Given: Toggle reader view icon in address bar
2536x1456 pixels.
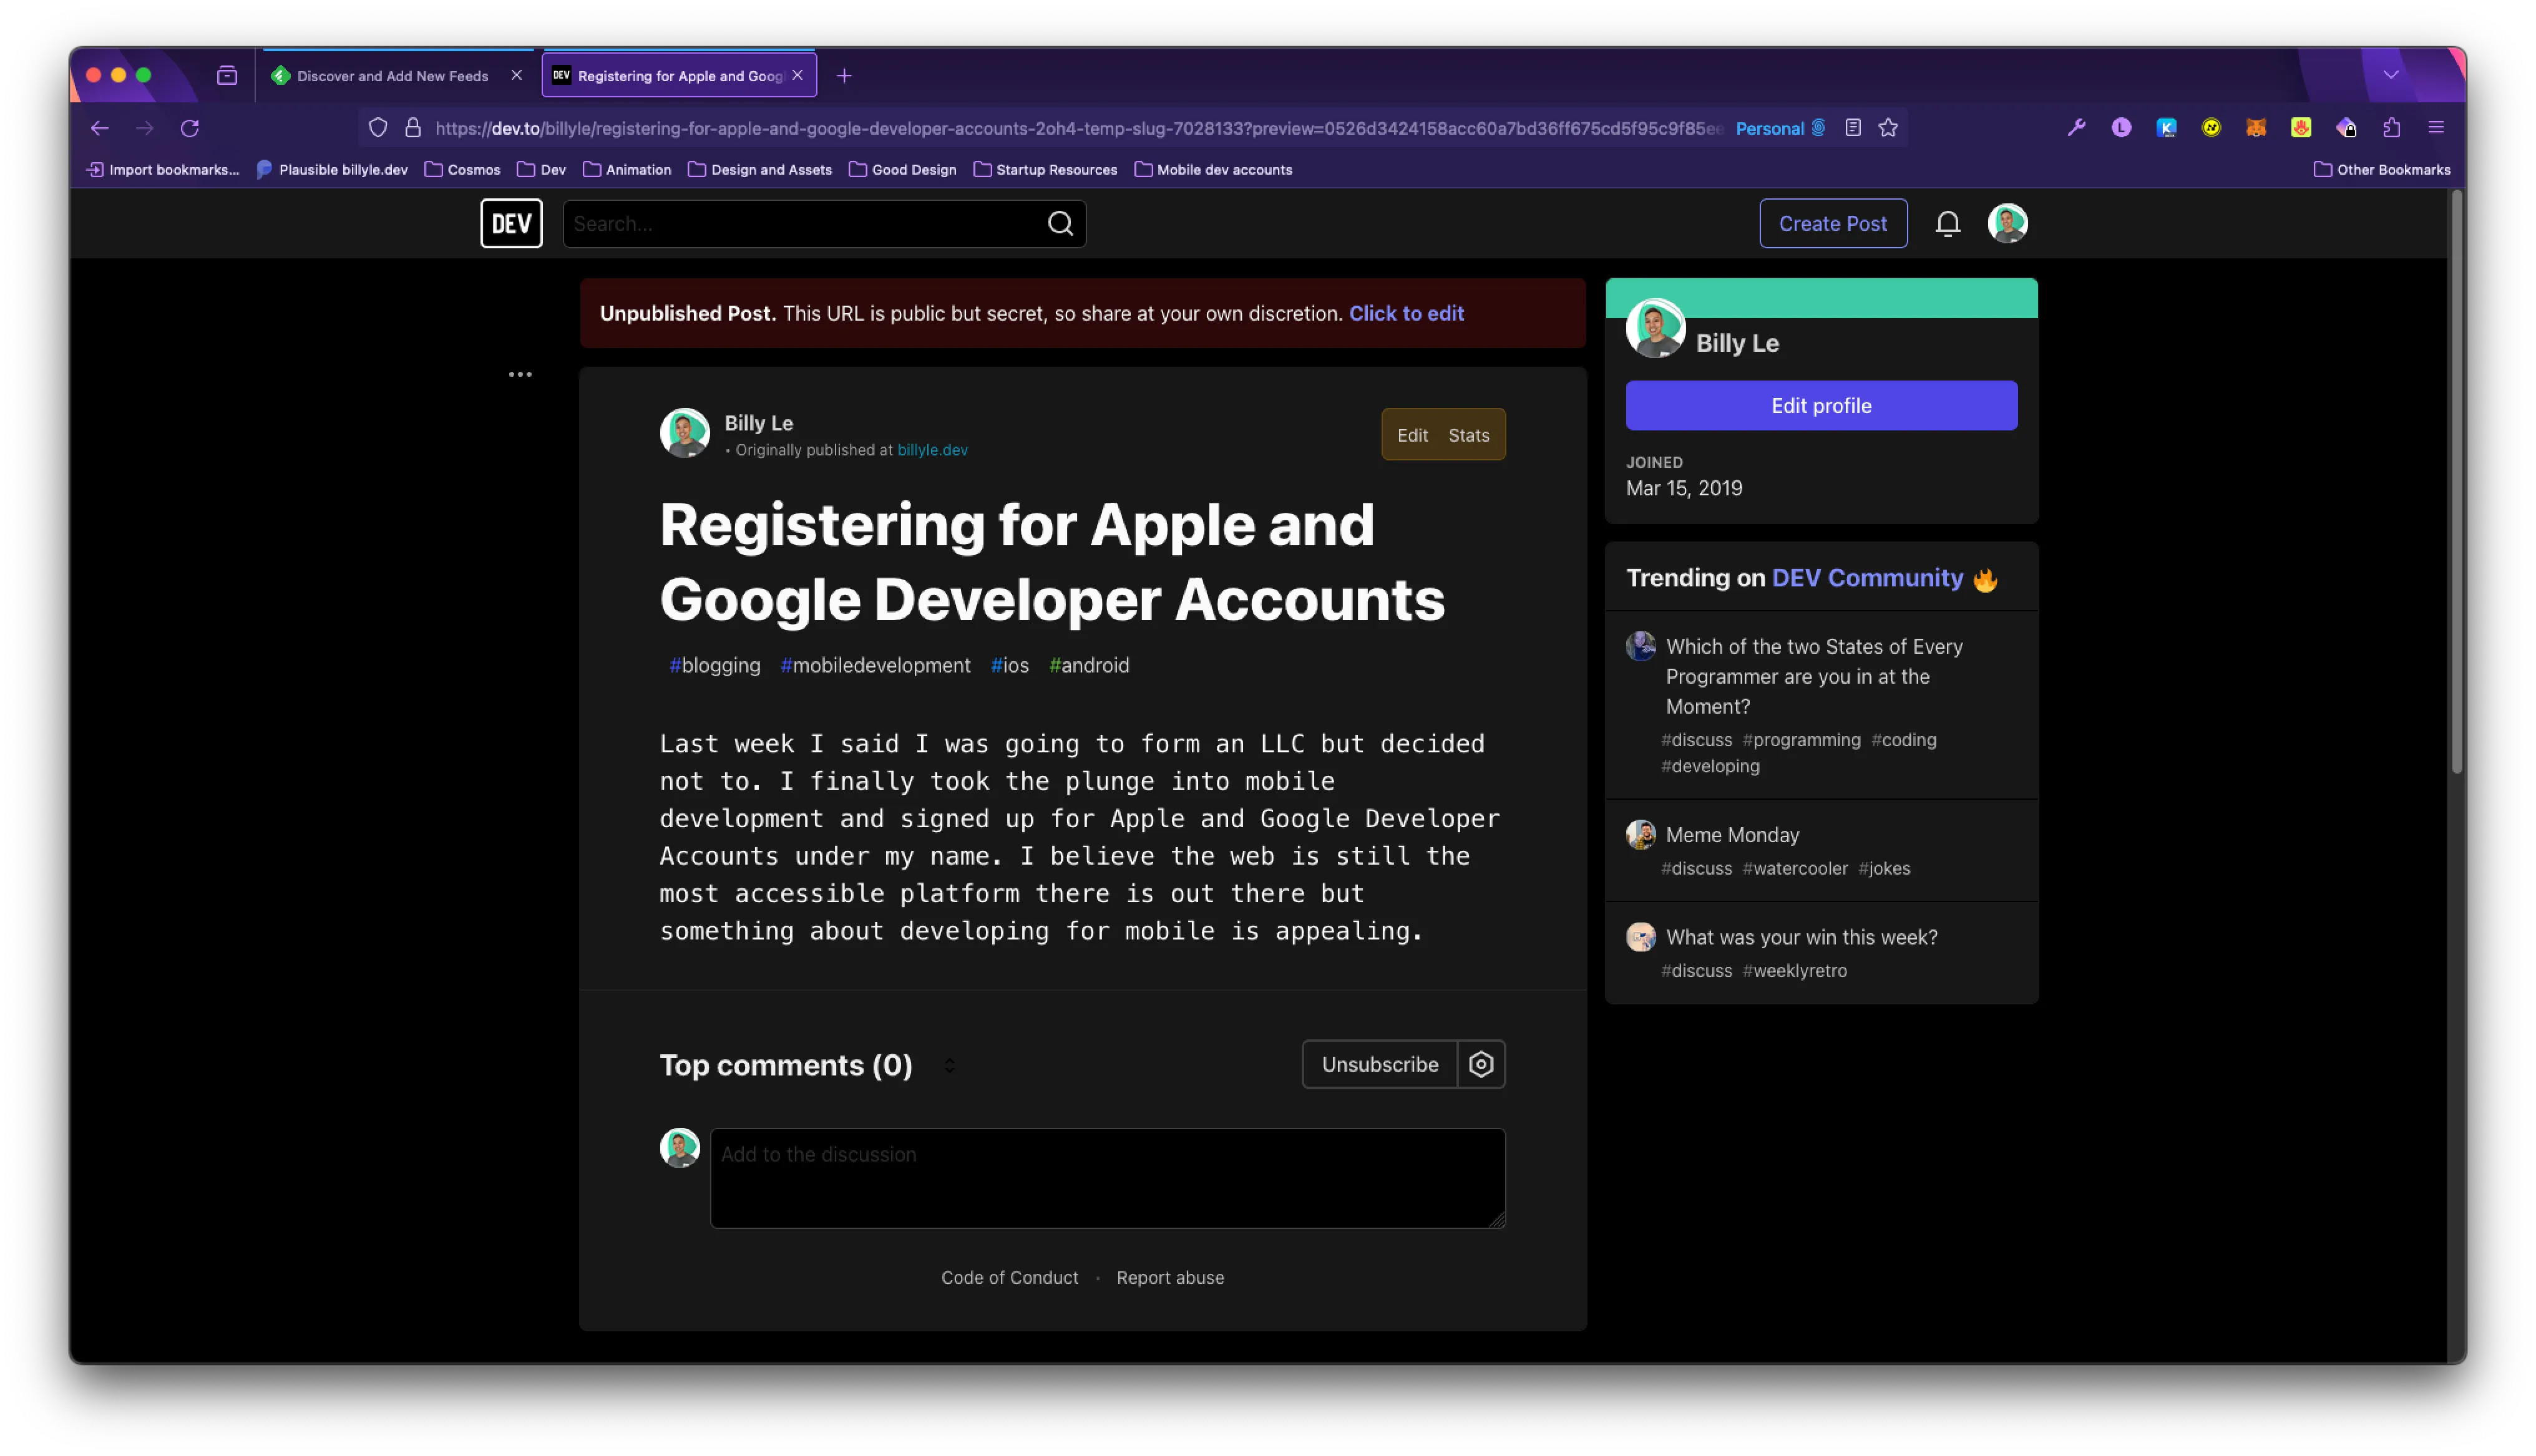Looking at the screenshot, I should pos(1853,128).
